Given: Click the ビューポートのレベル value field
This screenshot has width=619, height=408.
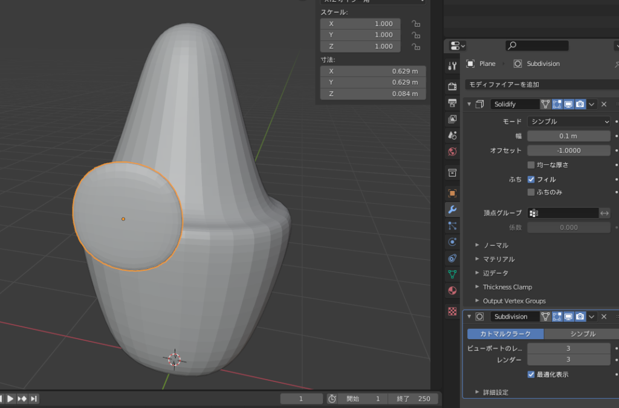Looking at the screenshot, I should 569,348.
